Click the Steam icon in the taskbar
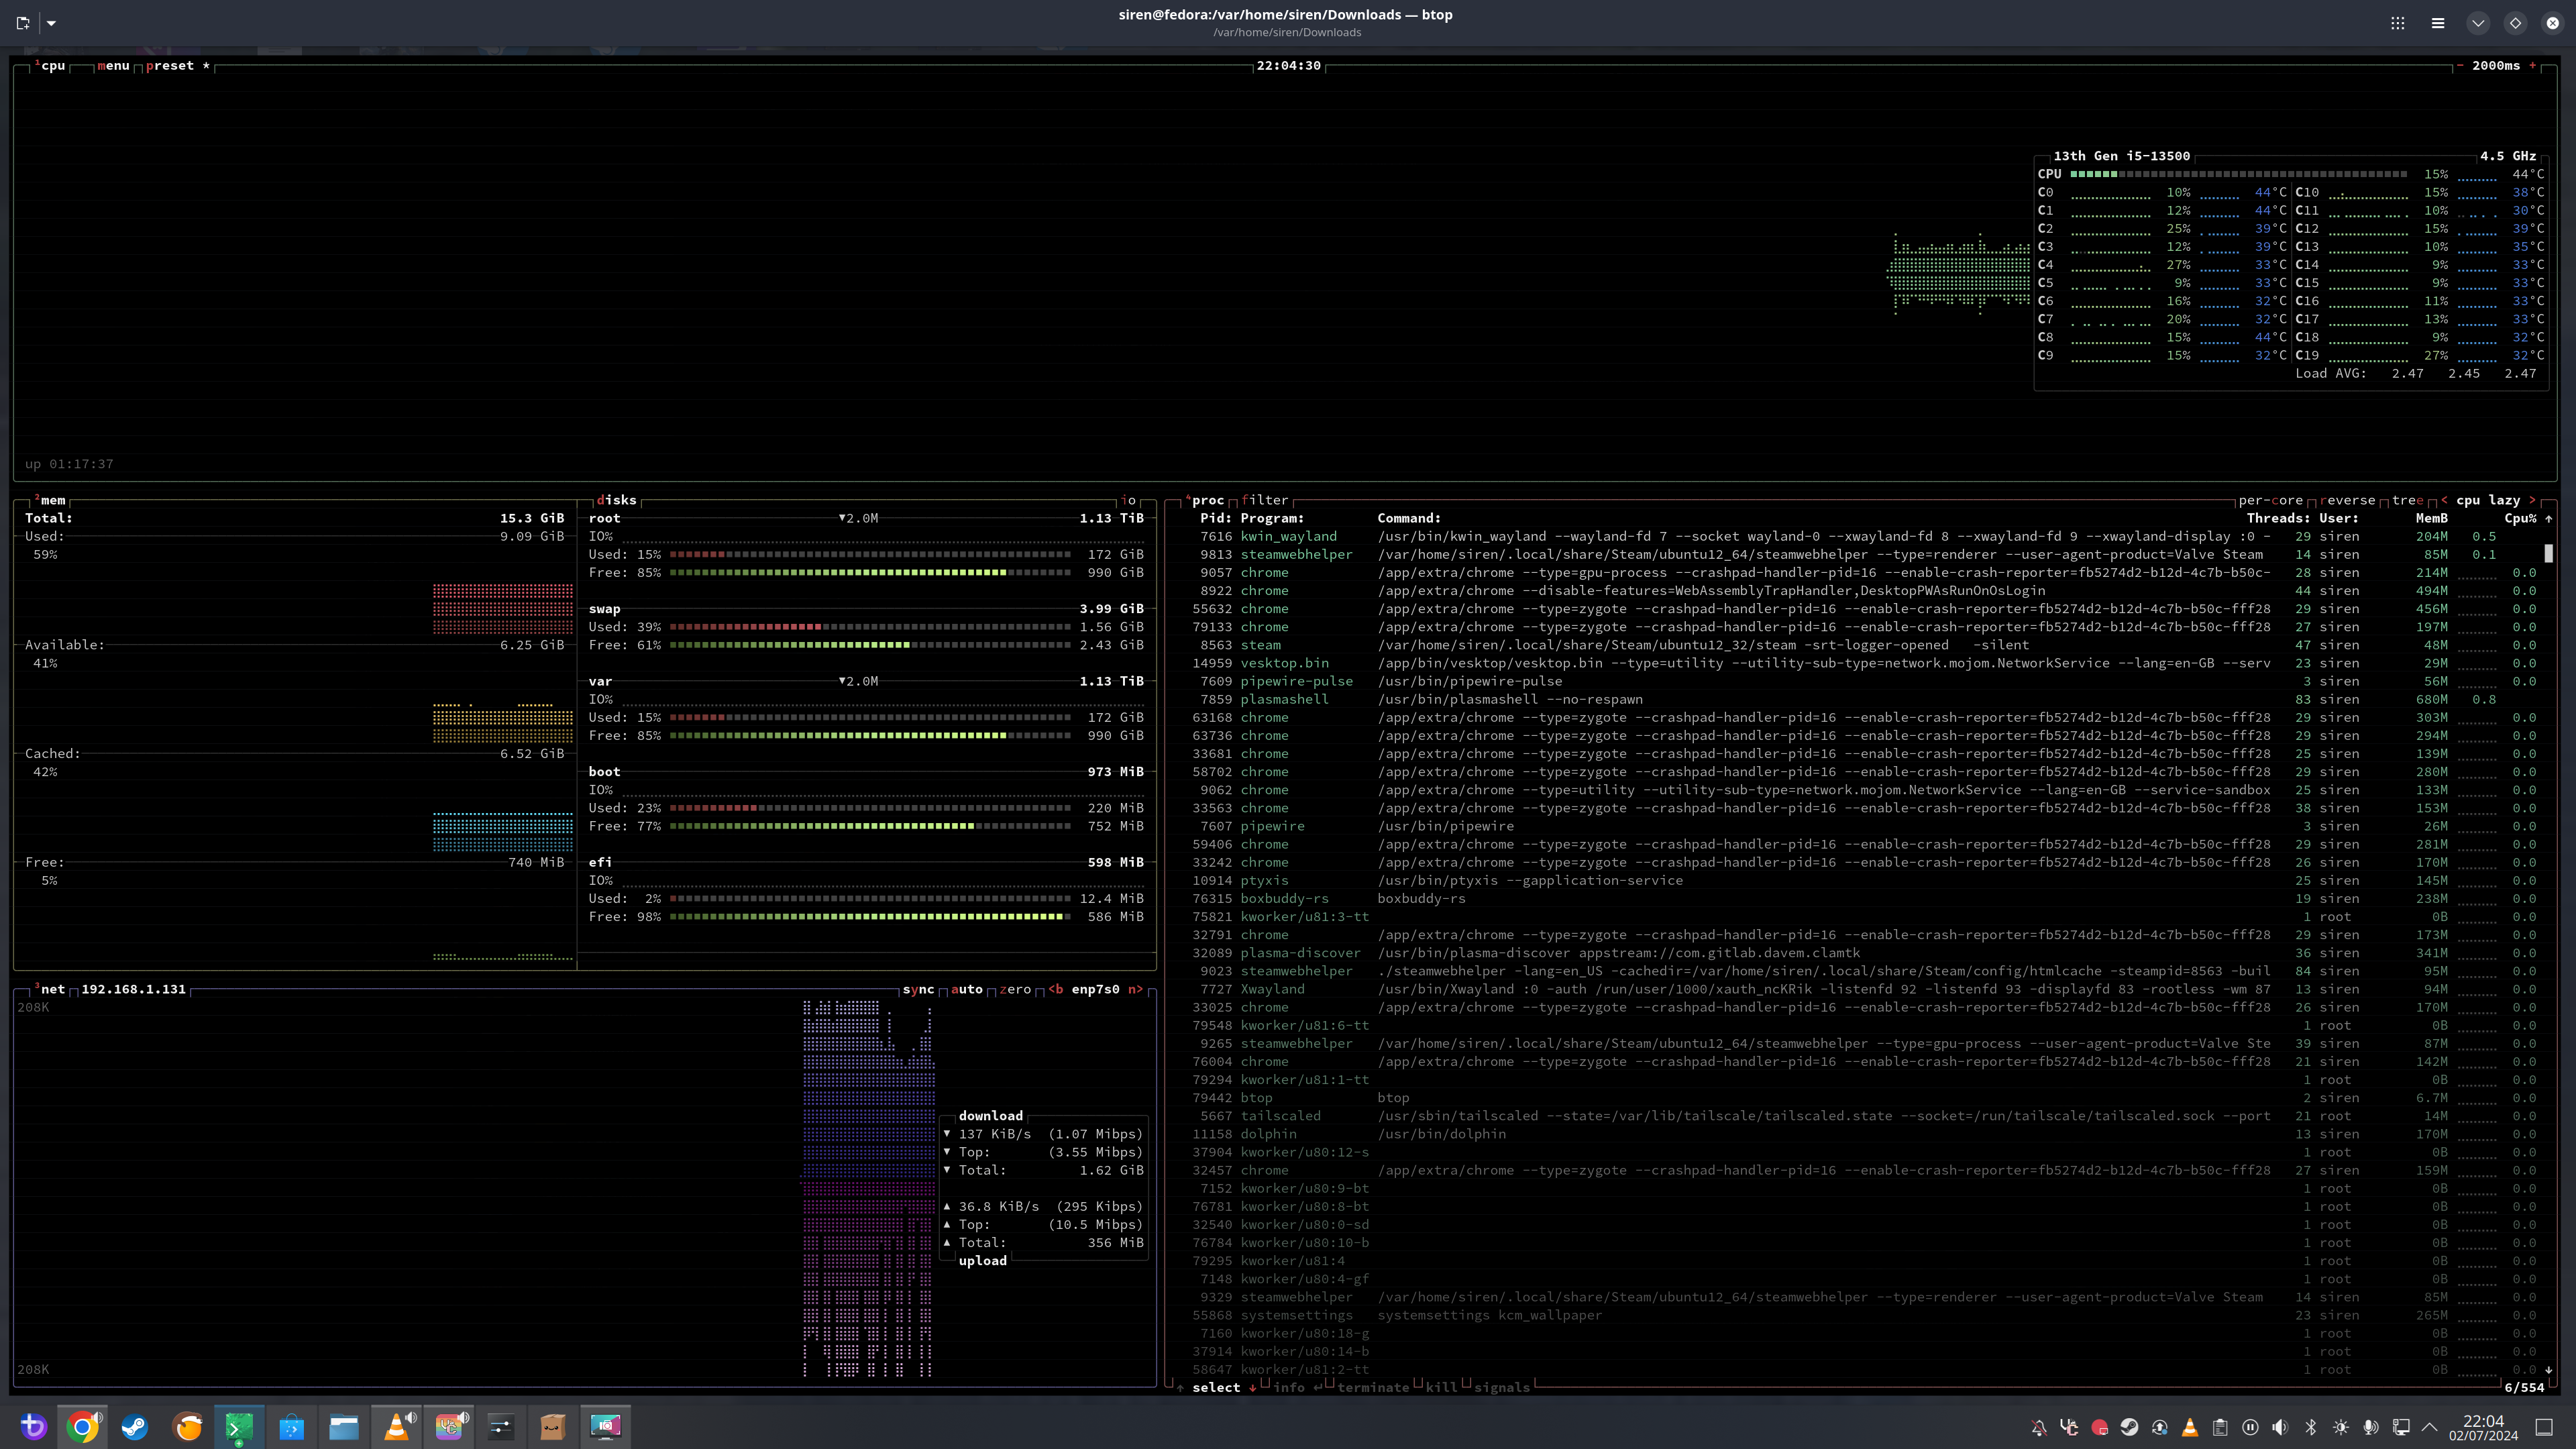This screenshot has width=2576, height=1449. (134, 1426)
